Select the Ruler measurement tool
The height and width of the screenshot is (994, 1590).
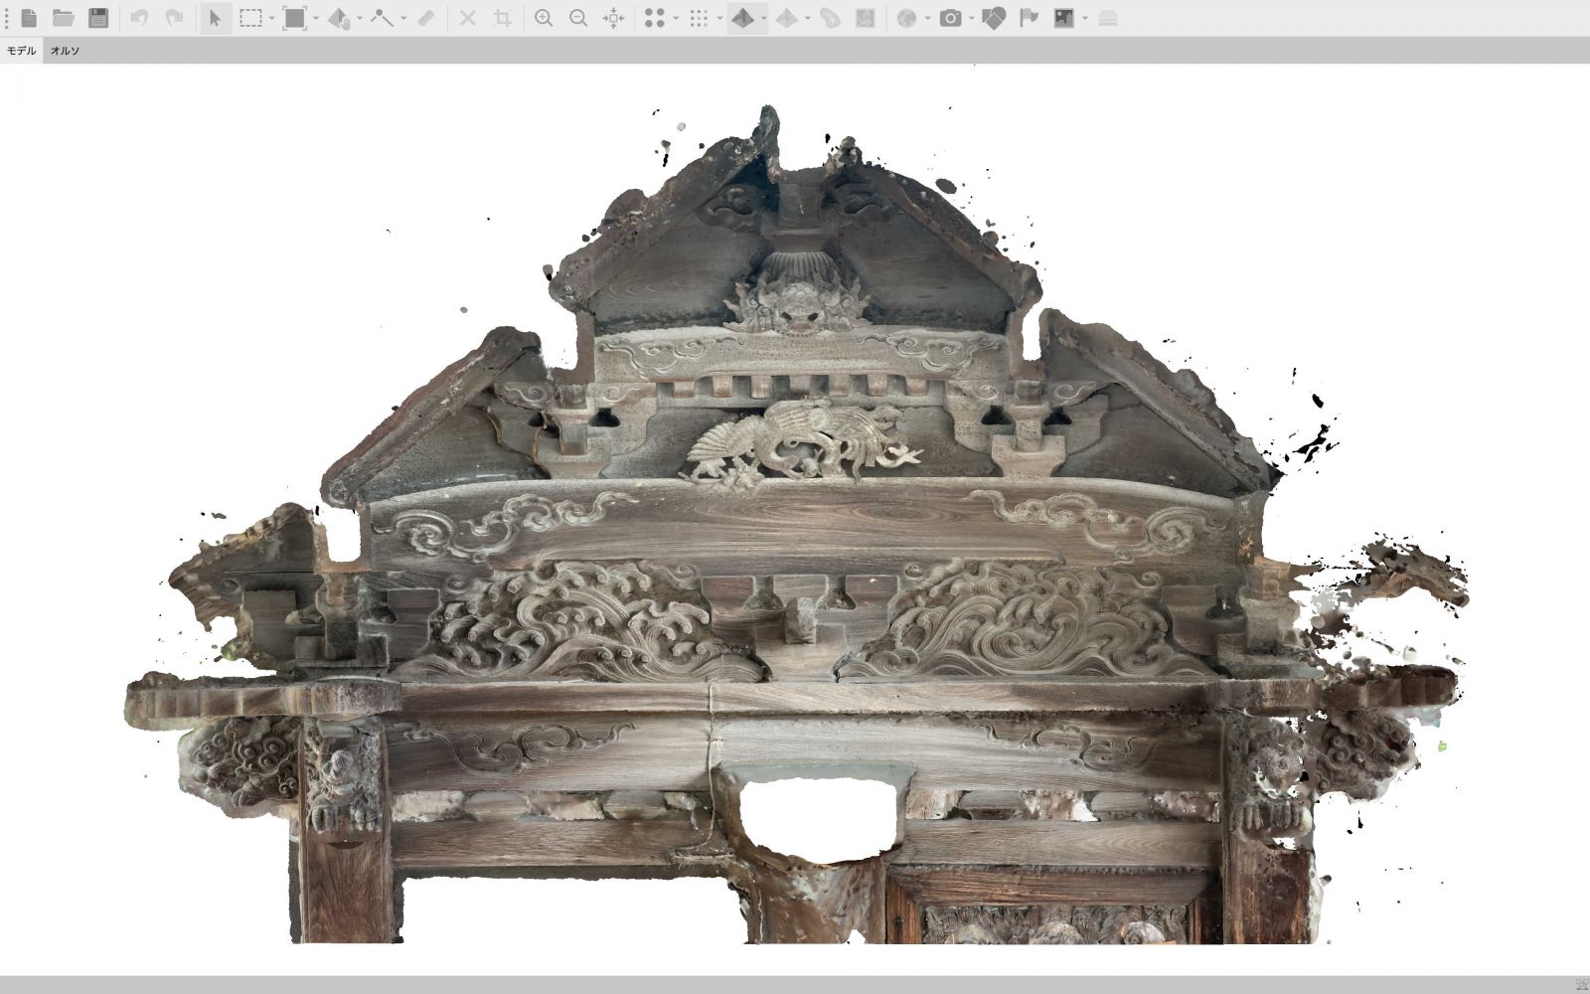pyautogui.click(x=426, y=18)
